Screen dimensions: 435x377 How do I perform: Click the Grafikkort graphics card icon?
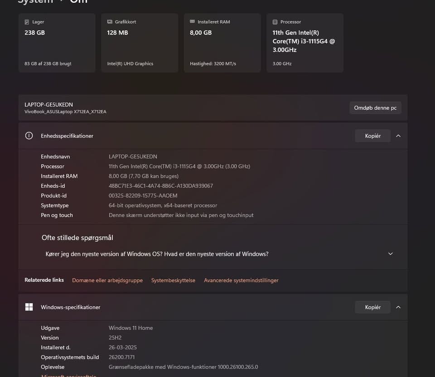coord(110,22)
